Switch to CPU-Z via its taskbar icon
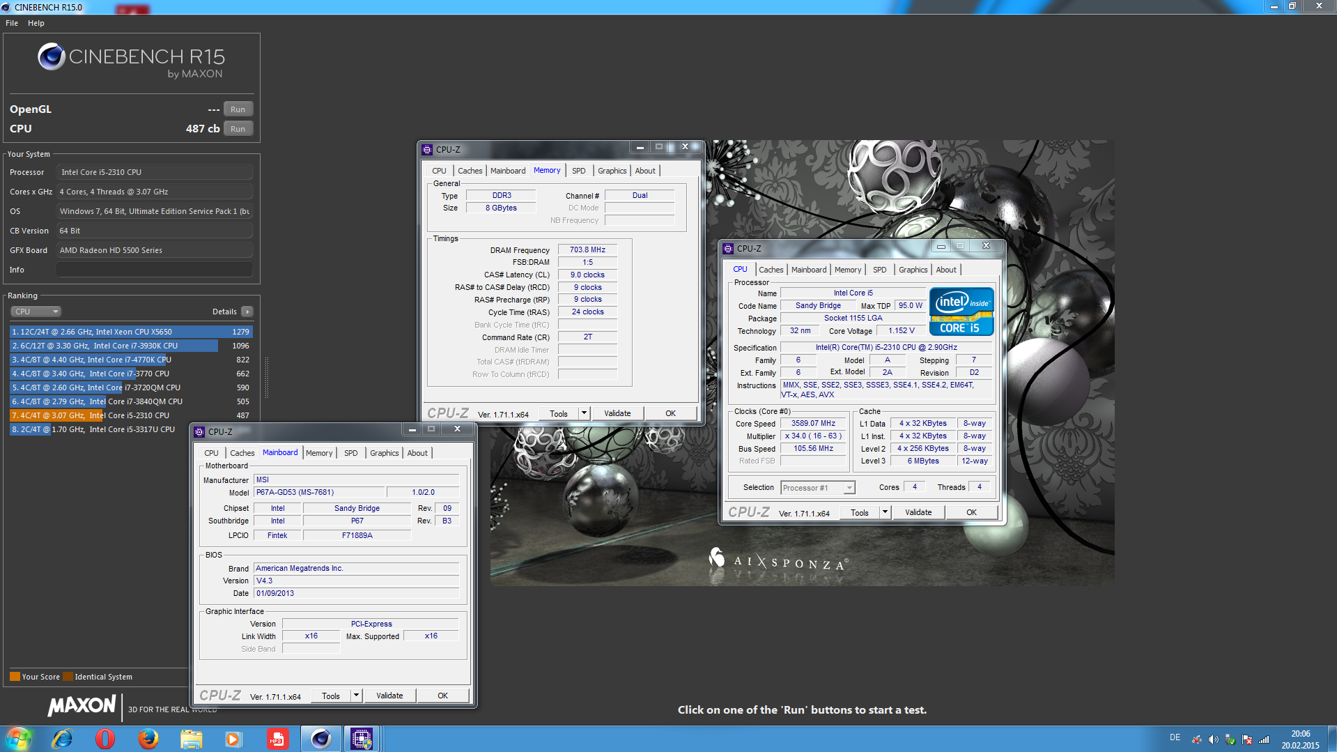This screenshot has width=1337, height=752. [x=362, y=739]
